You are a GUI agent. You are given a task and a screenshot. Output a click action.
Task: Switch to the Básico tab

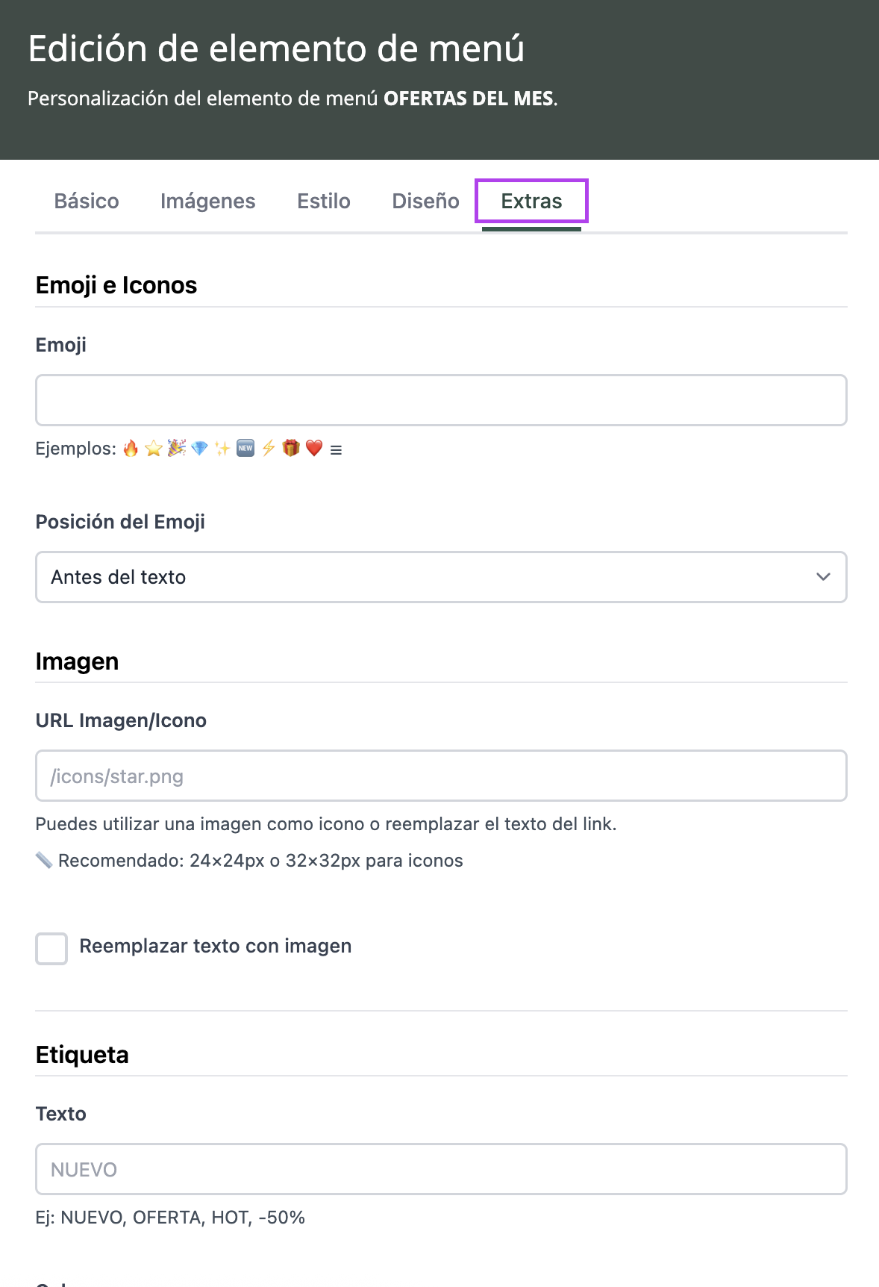click(87, 202)
